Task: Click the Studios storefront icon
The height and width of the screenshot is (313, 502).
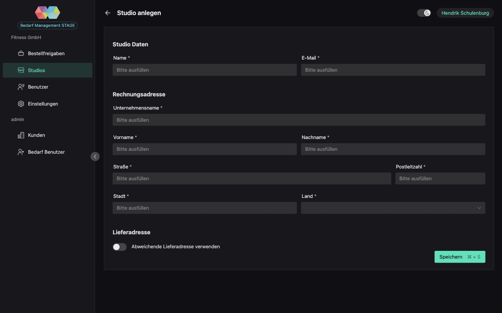Action: [21, 70]
